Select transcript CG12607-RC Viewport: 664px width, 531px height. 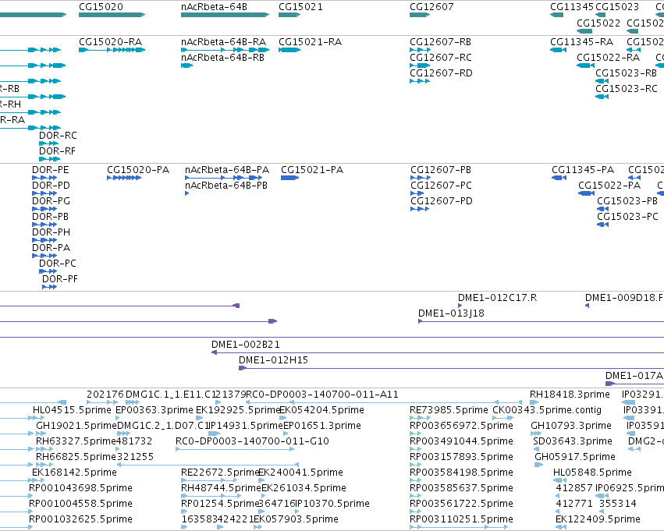click(x=420, y=65)
